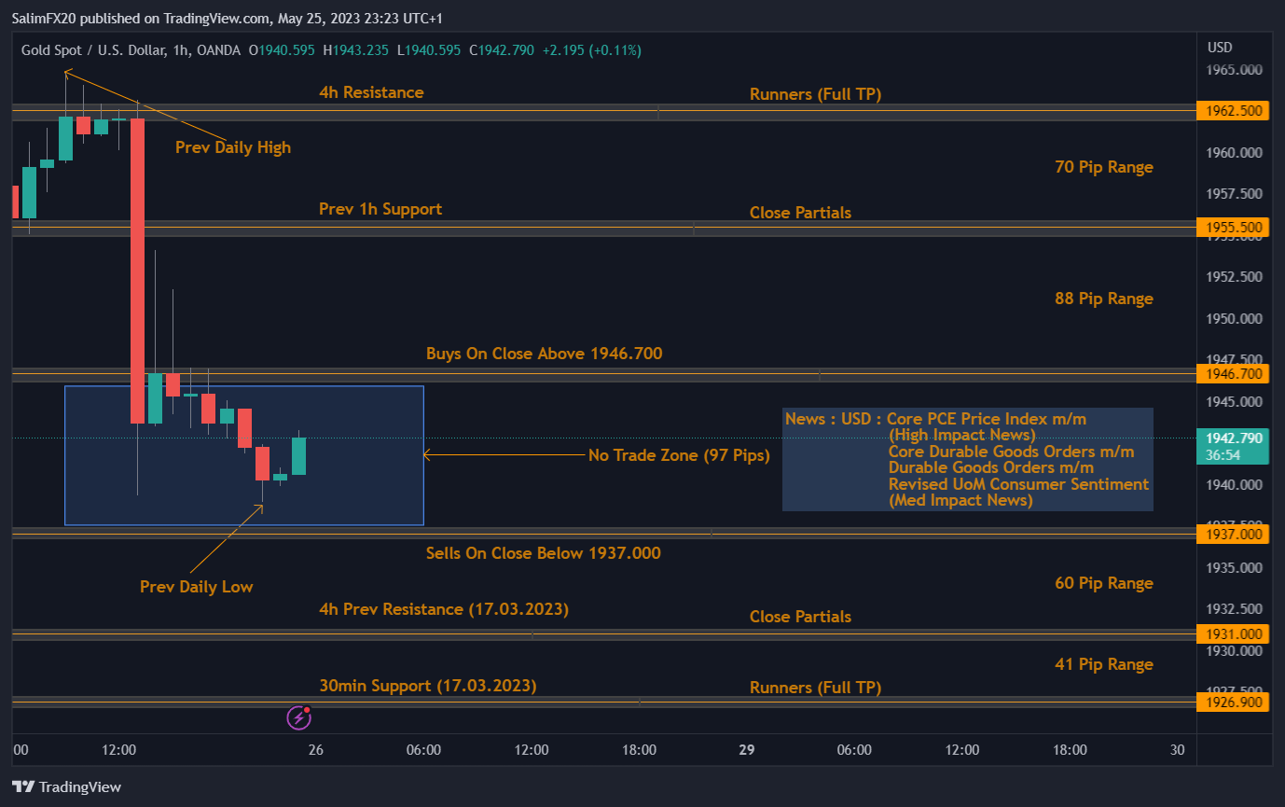Click the 4h Resistance annotation text
The width and height of the screenshot is (1285, 807).
(370, 92)
